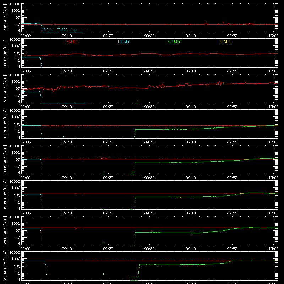284x284 pixels.
Task: Select the 245 MHz [SFU] axis title
Action: [x=5, y=18]
